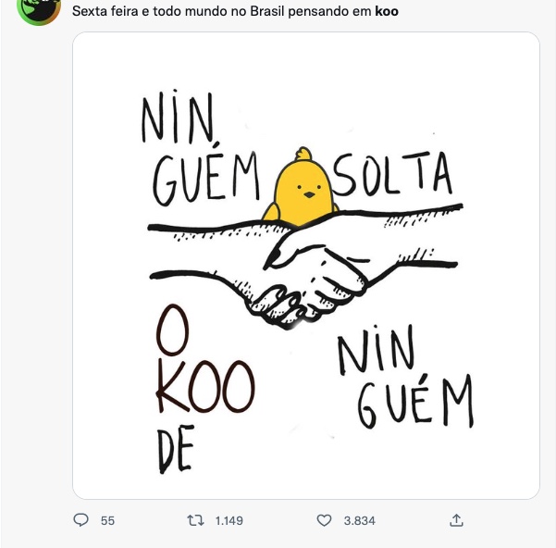This screenshot has width=556, height=548.
Task: Like the tweet with the heart icon
Action: tap(324, 520)
